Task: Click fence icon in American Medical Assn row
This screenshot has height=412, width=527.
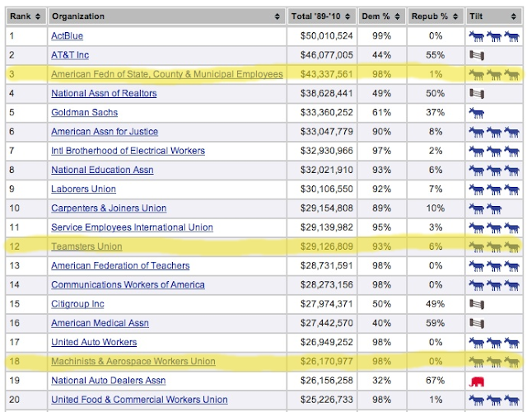Action: coord(477,323)
